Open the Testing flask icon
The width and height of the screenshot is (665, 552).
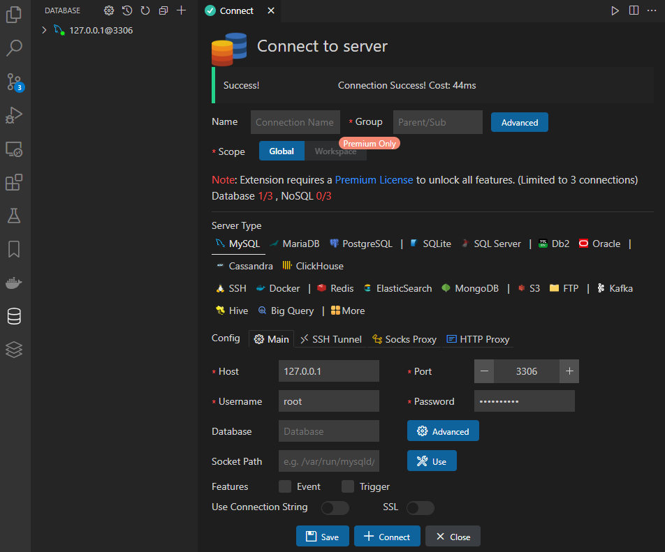tap(14, 216)
